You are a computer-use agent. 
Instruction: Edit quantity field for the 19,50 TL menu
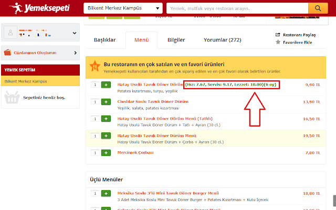coord(95,135)
